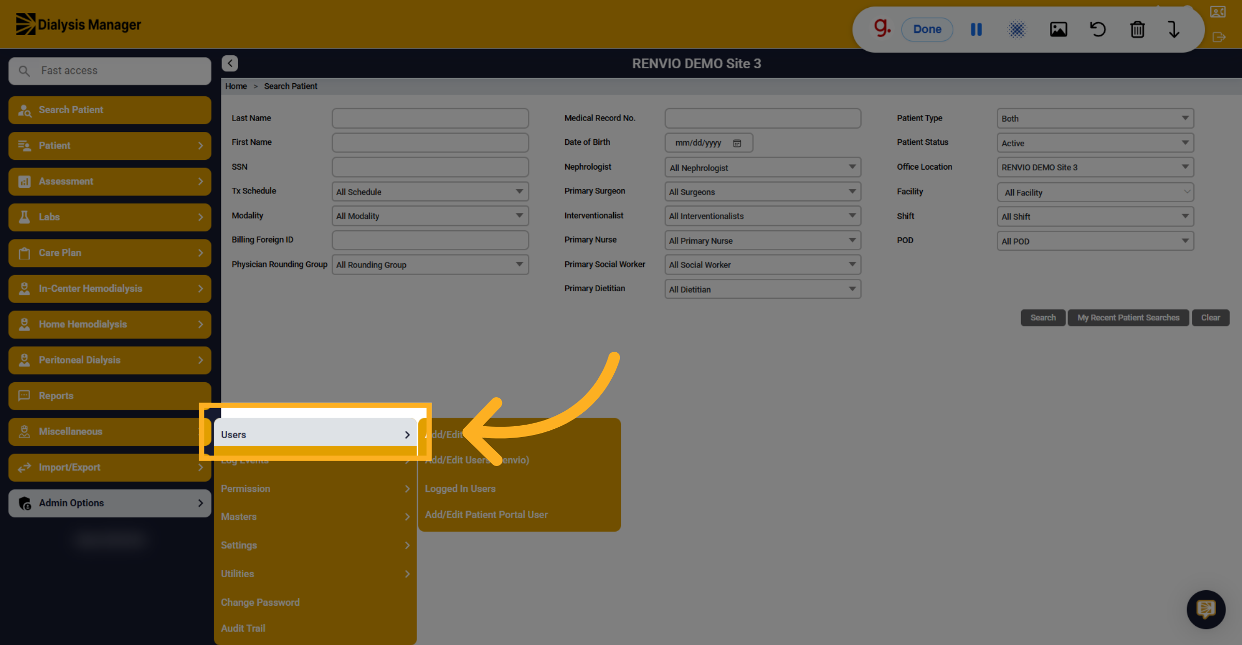Open the Primary Dietitian dropdown
Screen dimensions: 1242x645
point(762,290)
